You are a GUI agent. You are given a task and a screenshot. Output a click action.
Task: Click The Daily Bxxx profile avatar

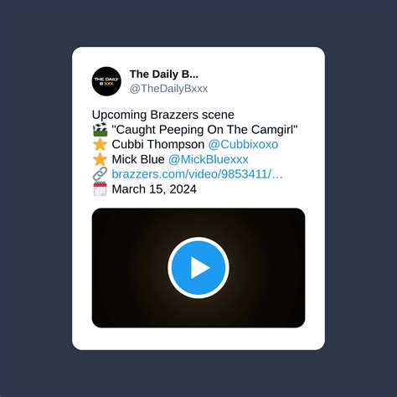[106, 81]
